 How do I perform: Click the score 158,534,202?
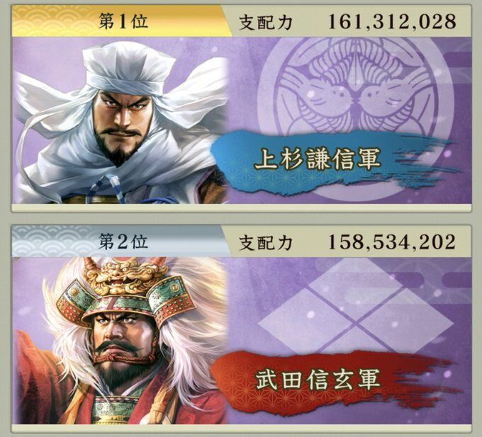(391, 242)
